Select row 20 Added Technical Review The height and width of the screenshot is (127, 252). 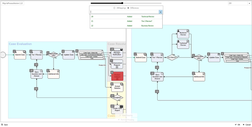[x=126, y=16]
